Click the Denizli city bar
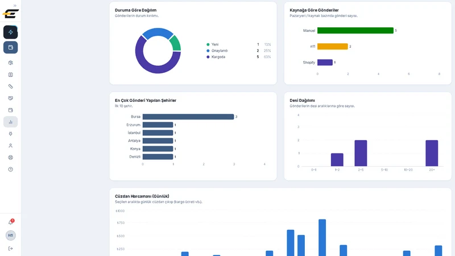455x256 pixels. click(158, 157)
